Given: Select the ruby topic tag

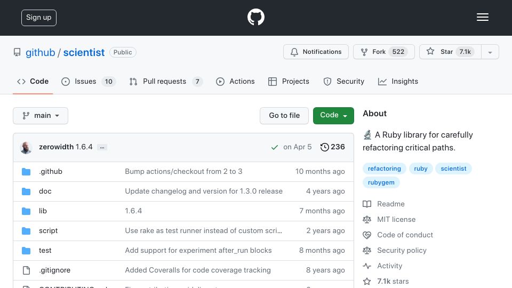Looking at the screenshot, I should 421,169.
